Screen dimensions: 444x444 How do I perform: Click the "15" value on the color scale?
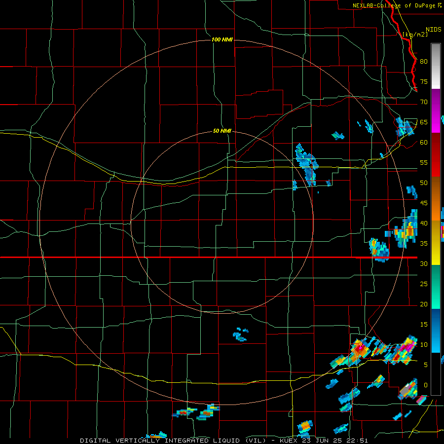pos(424,324)
